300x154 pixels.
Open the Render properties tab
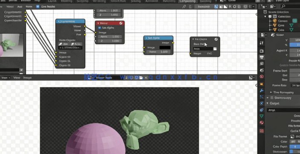point(262,51)
